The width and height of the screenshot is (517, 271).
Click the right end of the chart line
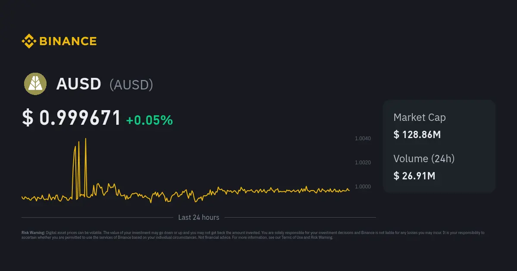coord(349,191)
